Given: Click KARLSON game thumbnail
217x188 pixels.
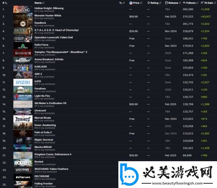Looking at the screenshot, I should point(23,68).
